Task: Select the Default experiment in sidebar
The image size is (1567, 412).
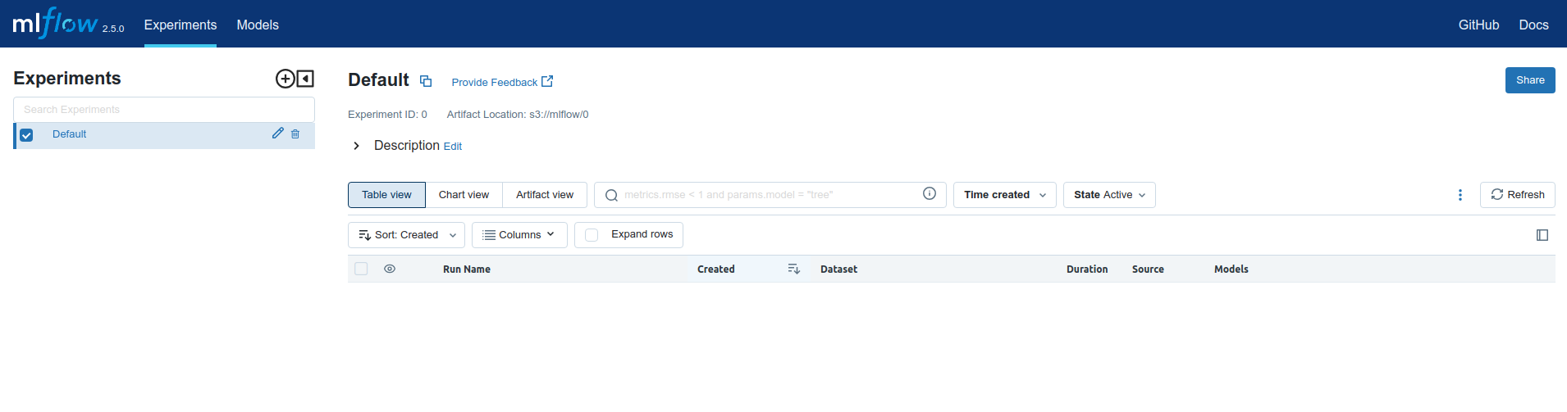Action: click(x=69, y=134)
